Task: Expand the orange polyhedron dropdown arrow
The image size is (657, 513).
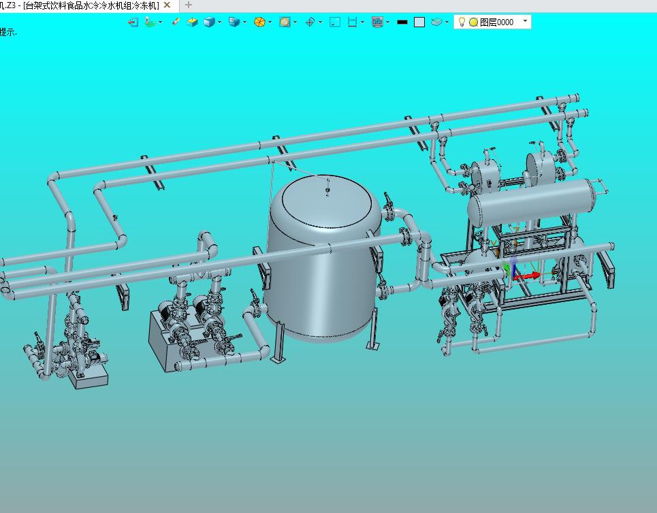Action: 270,22
